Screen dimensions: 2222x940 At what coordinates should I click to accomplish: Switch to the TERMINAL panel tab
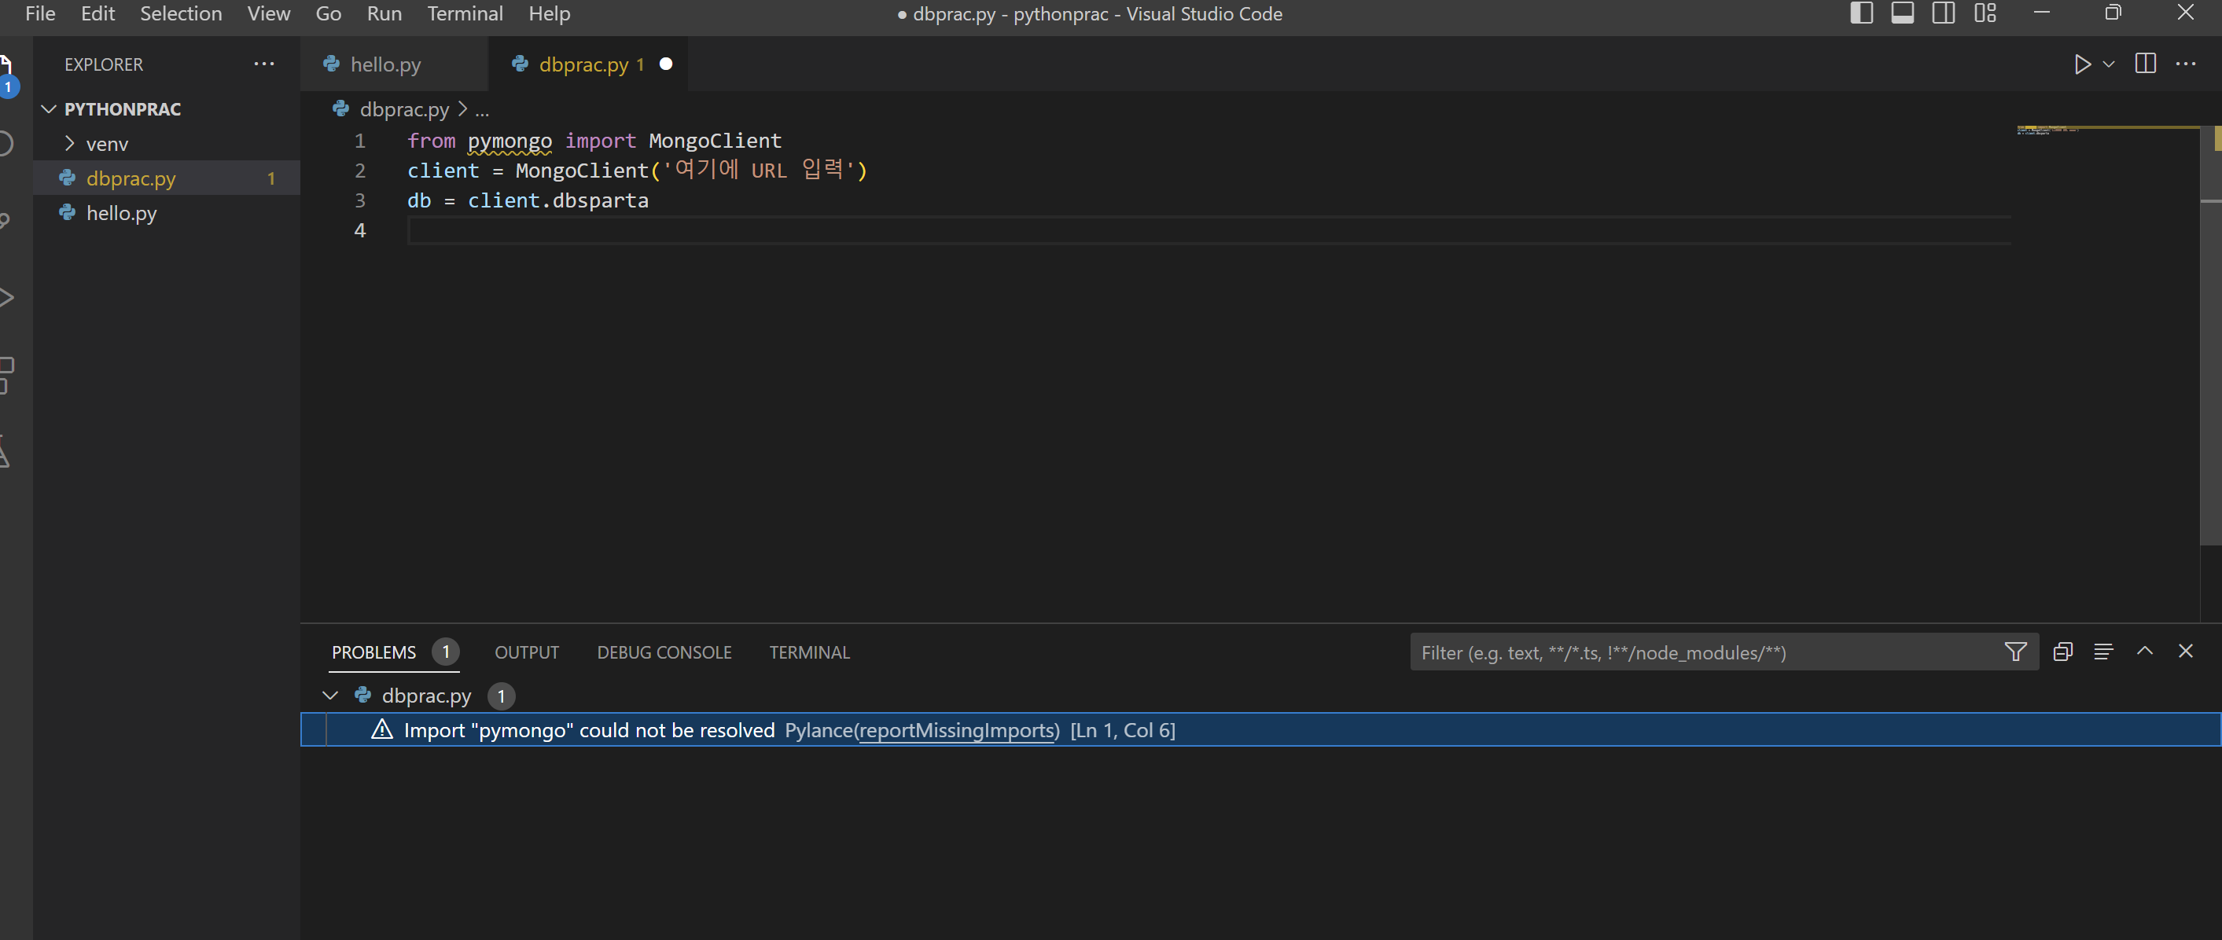coord(810,652)
